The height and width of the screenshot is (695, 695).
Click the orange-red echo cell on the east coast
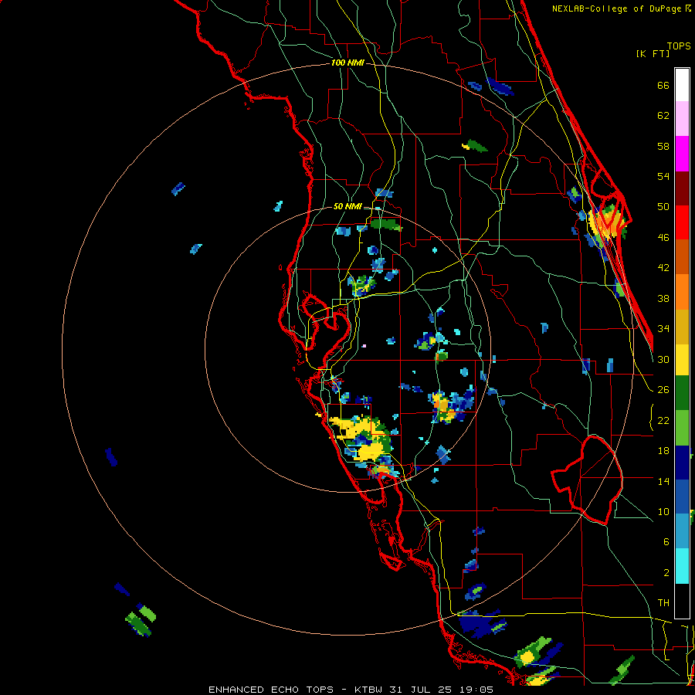point(606,222)
